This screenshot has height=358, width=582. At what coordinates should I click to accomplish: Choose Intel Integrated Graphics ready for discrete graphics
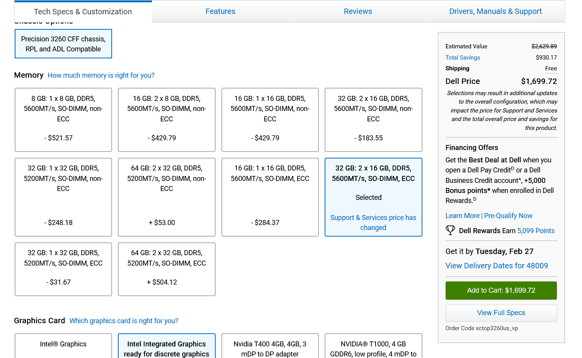coord(167,346)
